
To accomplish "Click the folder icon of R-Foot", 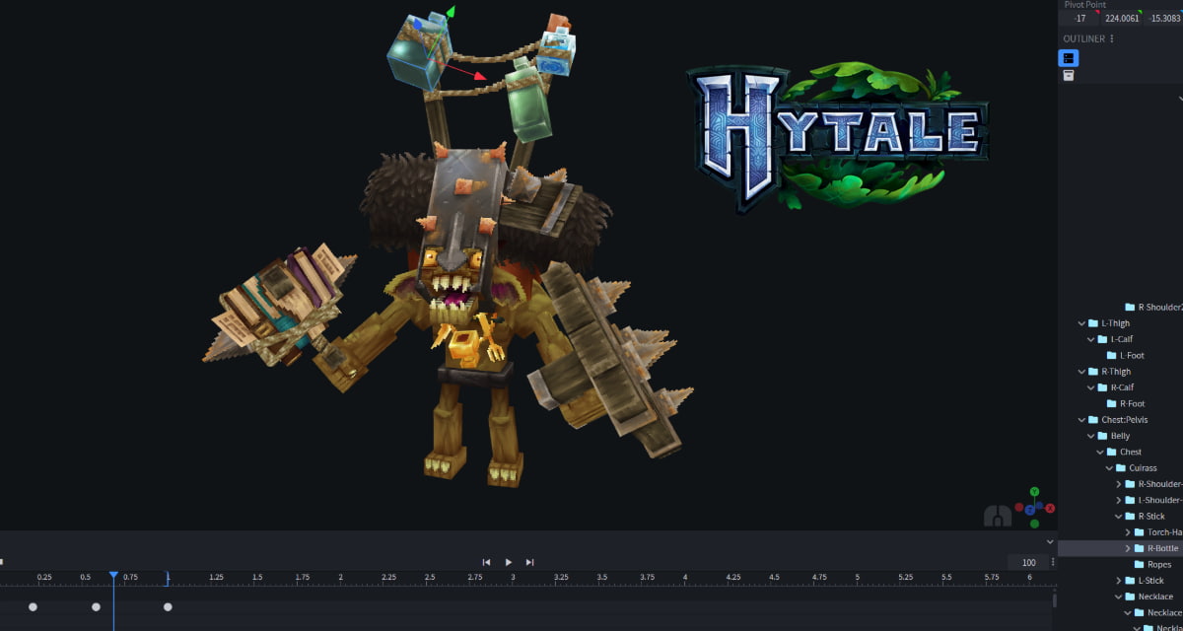I will pyautogui.click(x=1111, y=403).
